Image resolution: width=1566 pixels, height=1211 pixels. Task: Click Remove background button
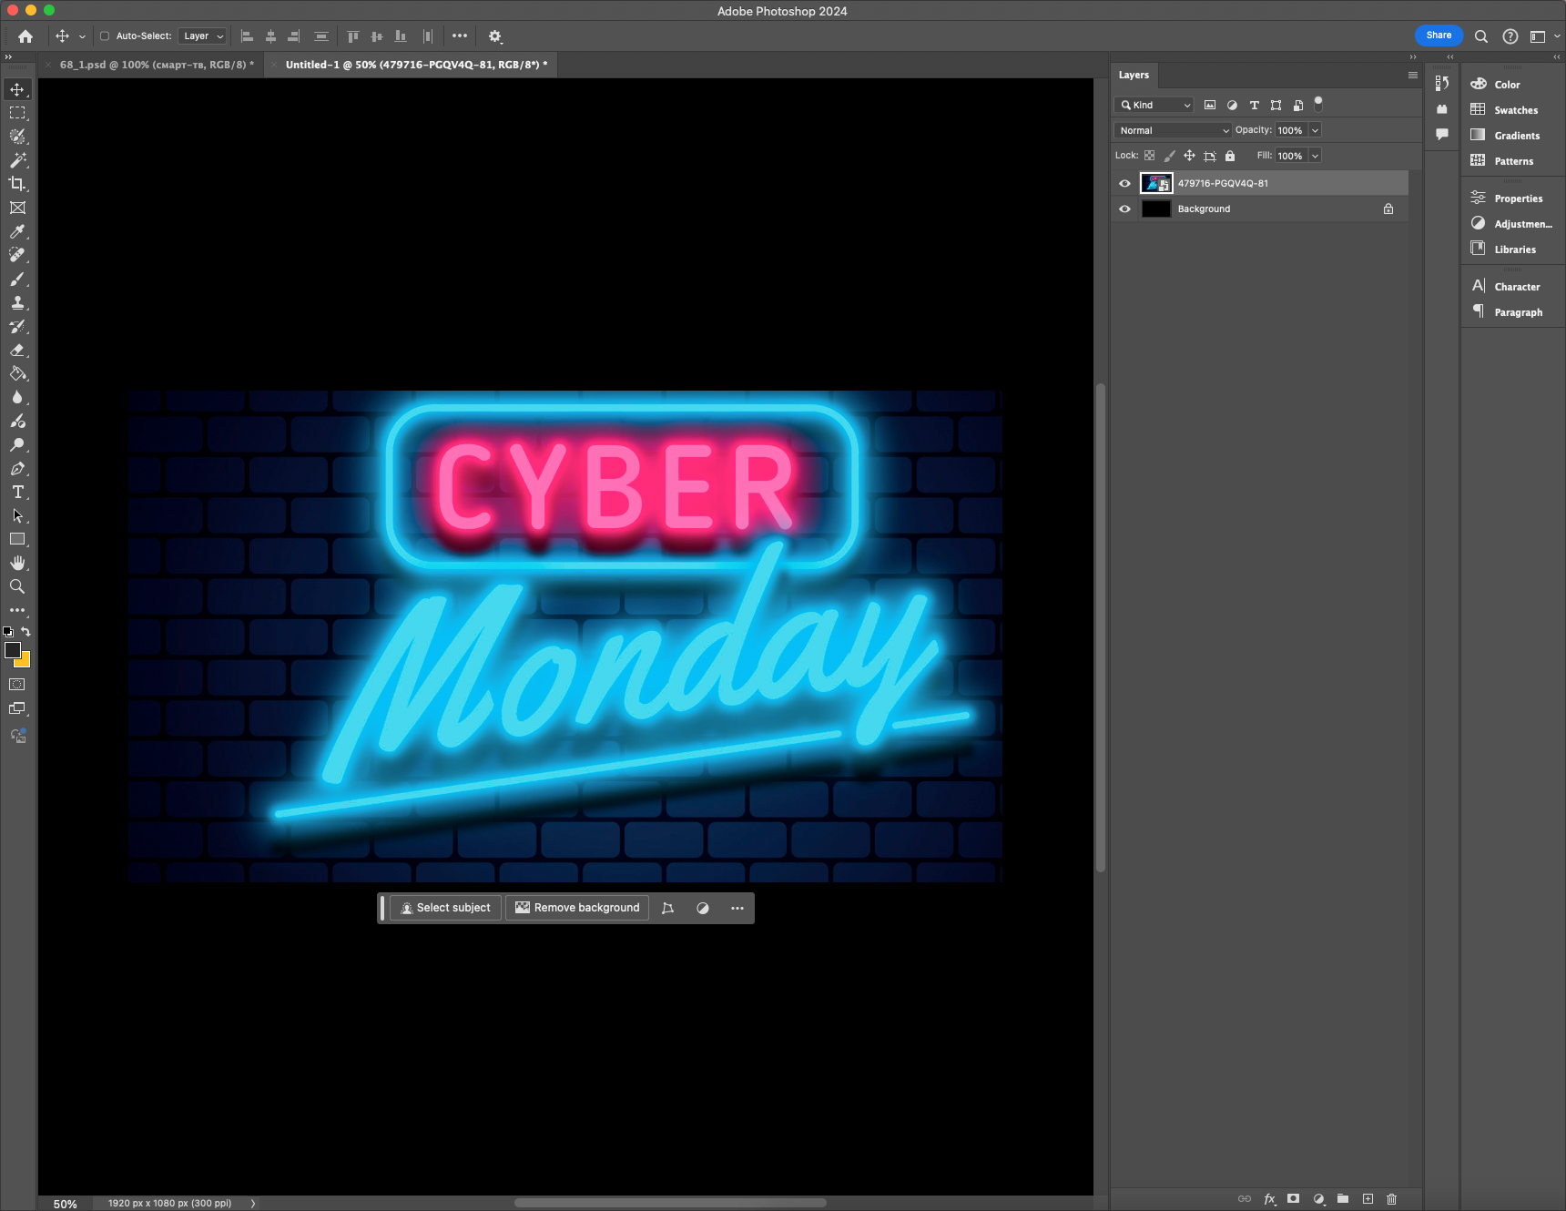click(577, 908)
